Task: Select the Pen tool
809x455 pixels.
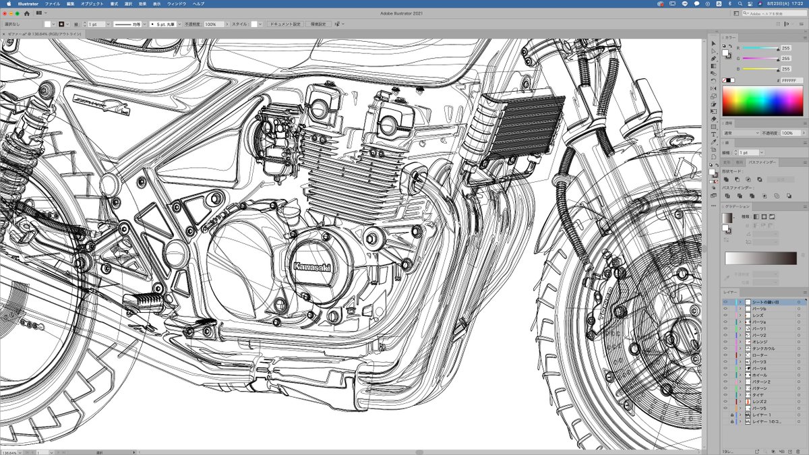Action: (713, 59)
